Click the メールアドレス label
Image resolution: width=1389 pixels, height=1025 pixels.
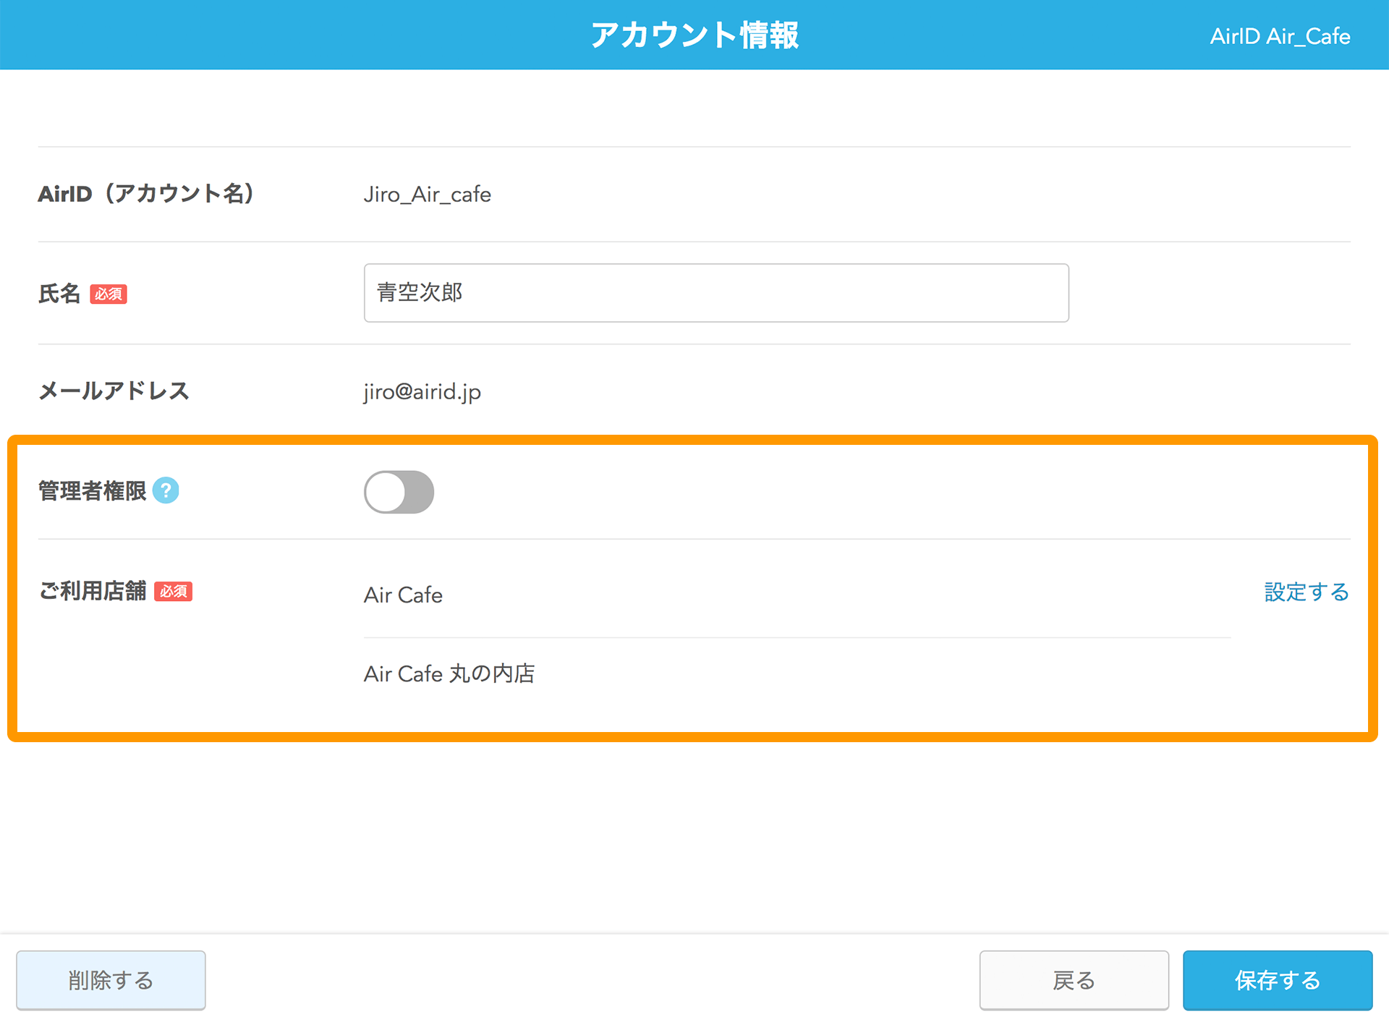(x=114, y=391)
